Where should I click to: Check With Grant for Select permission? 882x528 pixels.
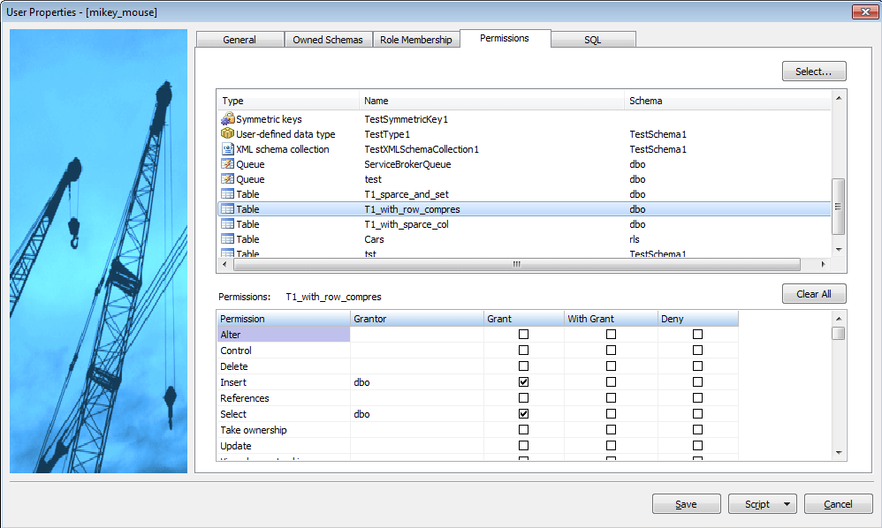point(611,414)
